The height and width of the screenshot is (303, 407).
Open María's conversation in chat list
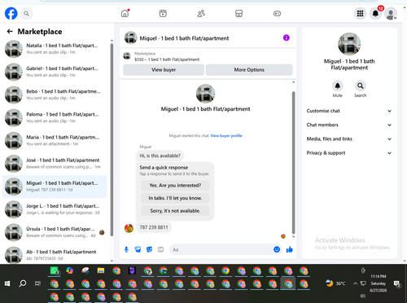55,141
